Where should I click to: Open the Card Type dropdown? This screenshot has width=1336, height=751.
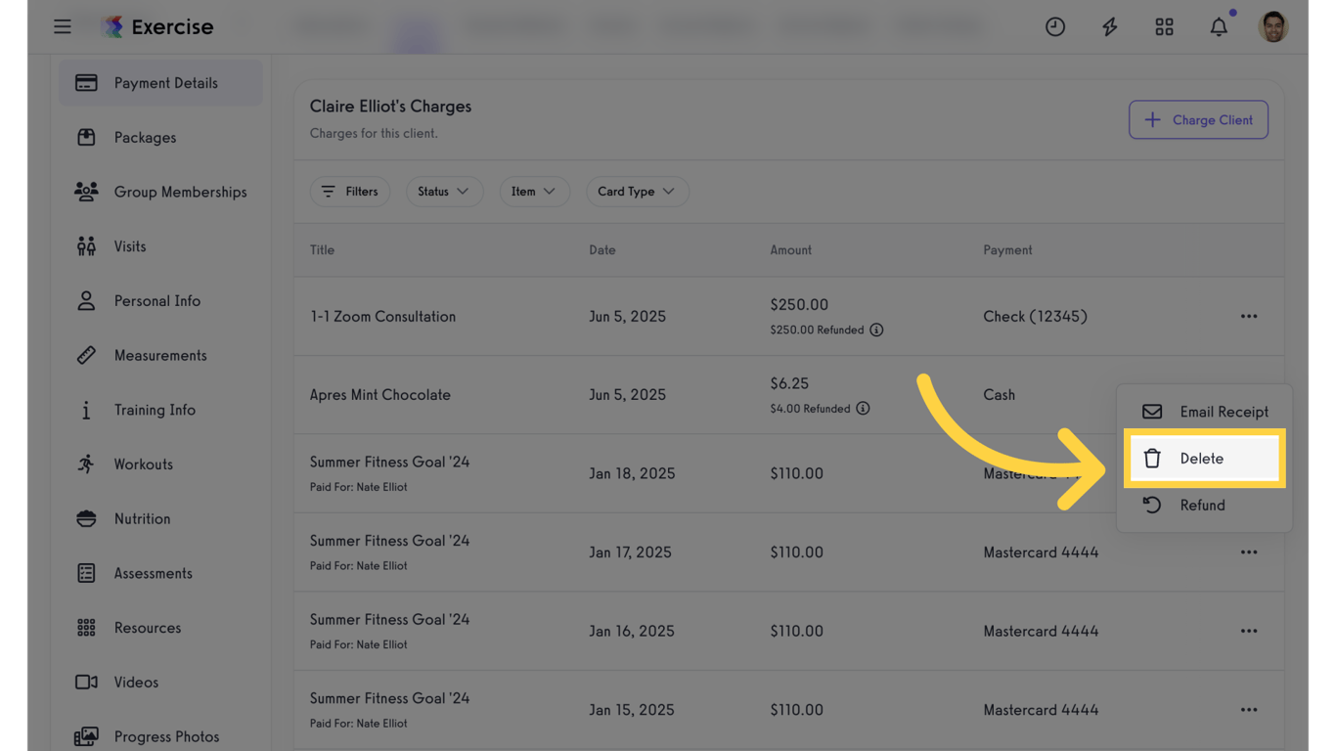click(x=637, y=192)
